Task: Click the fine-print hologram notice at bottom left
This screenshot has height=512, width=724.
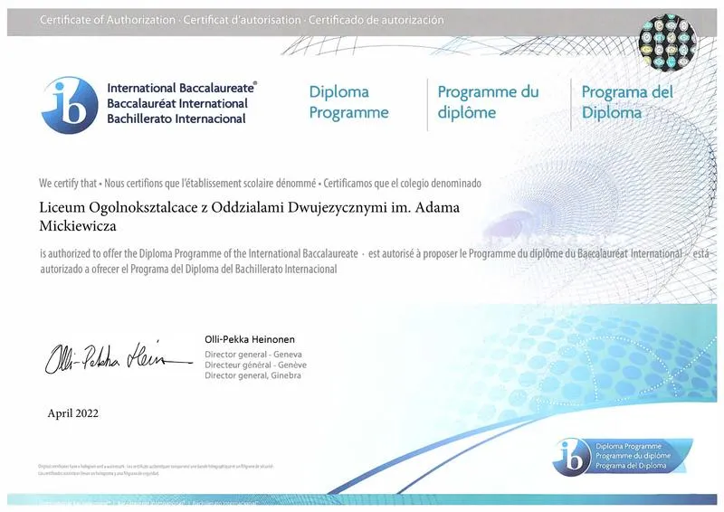Action: point(155,469)
